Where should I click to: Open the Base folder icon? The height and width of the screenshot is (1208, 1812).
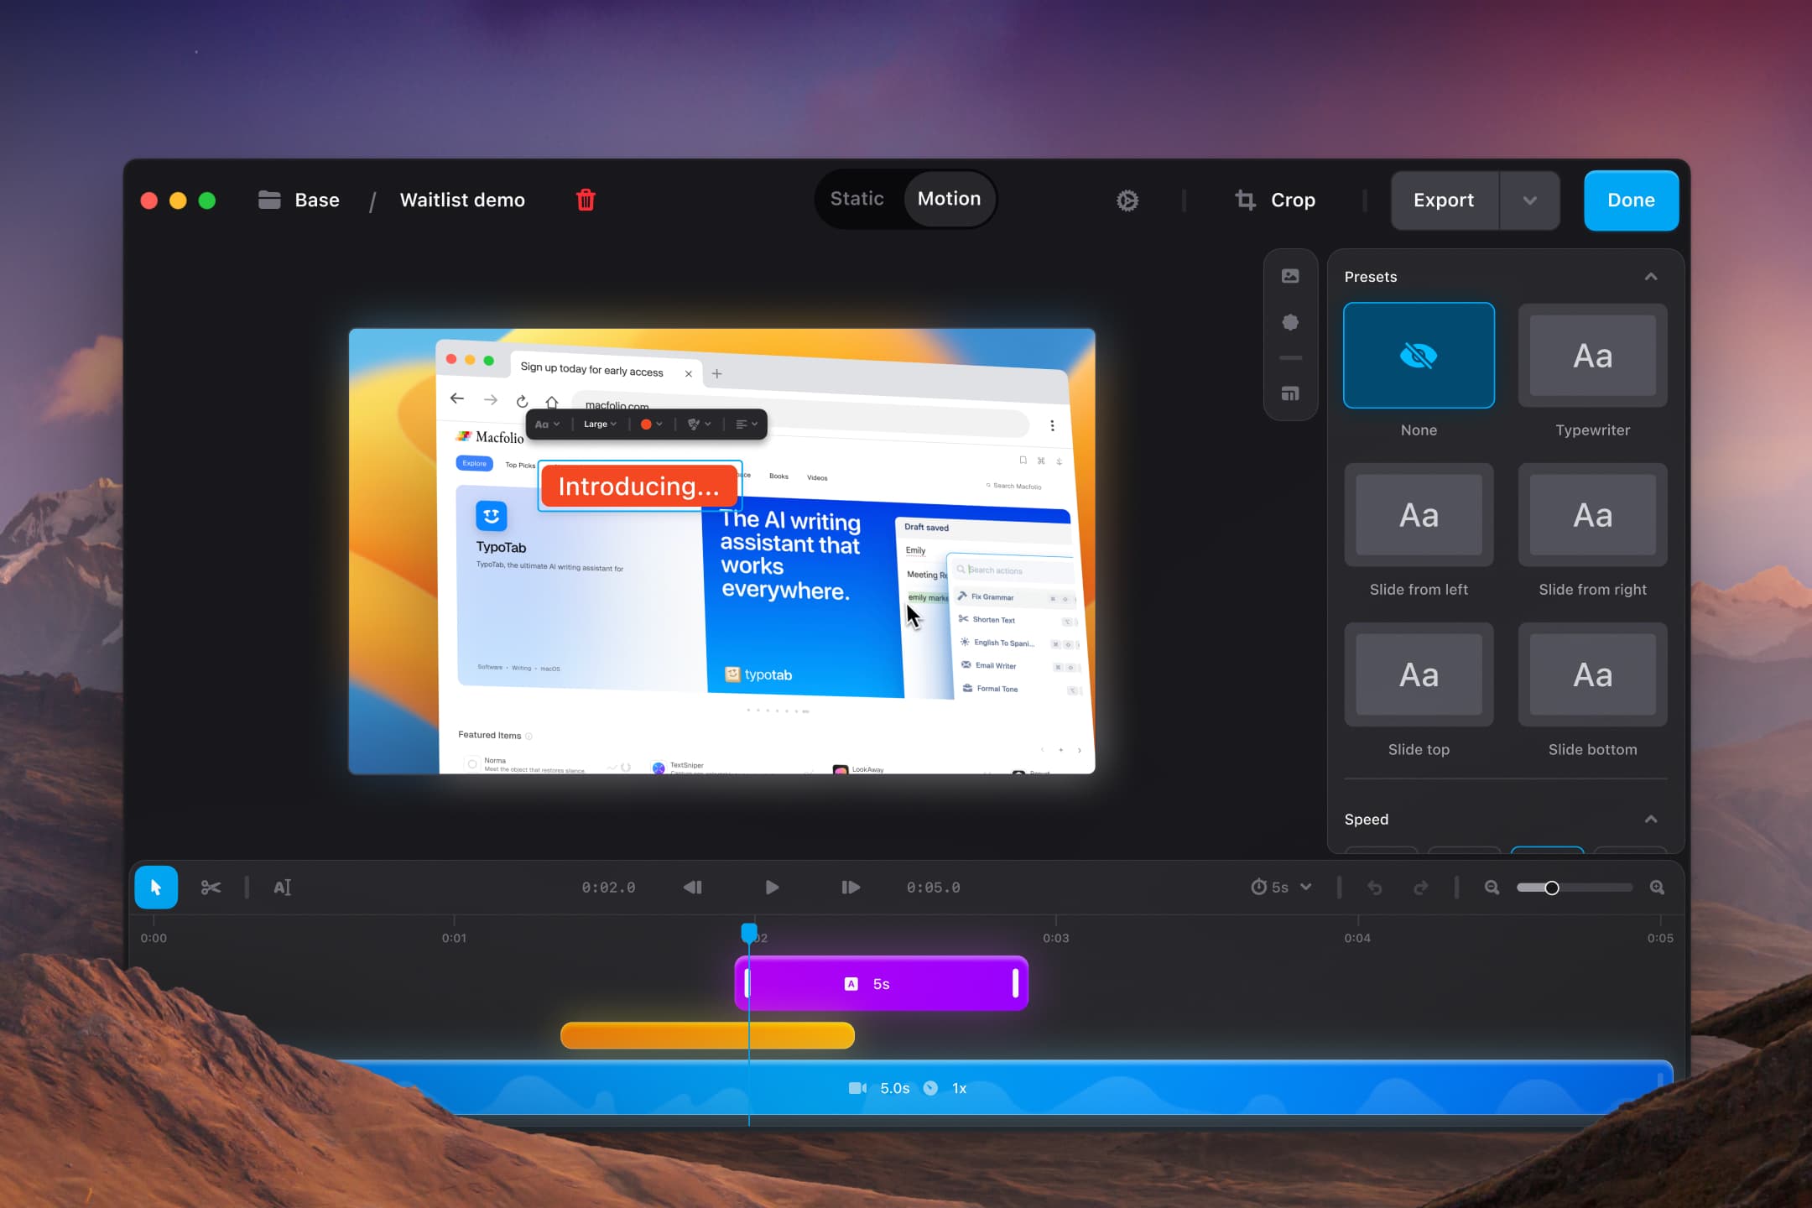[269, 200]
